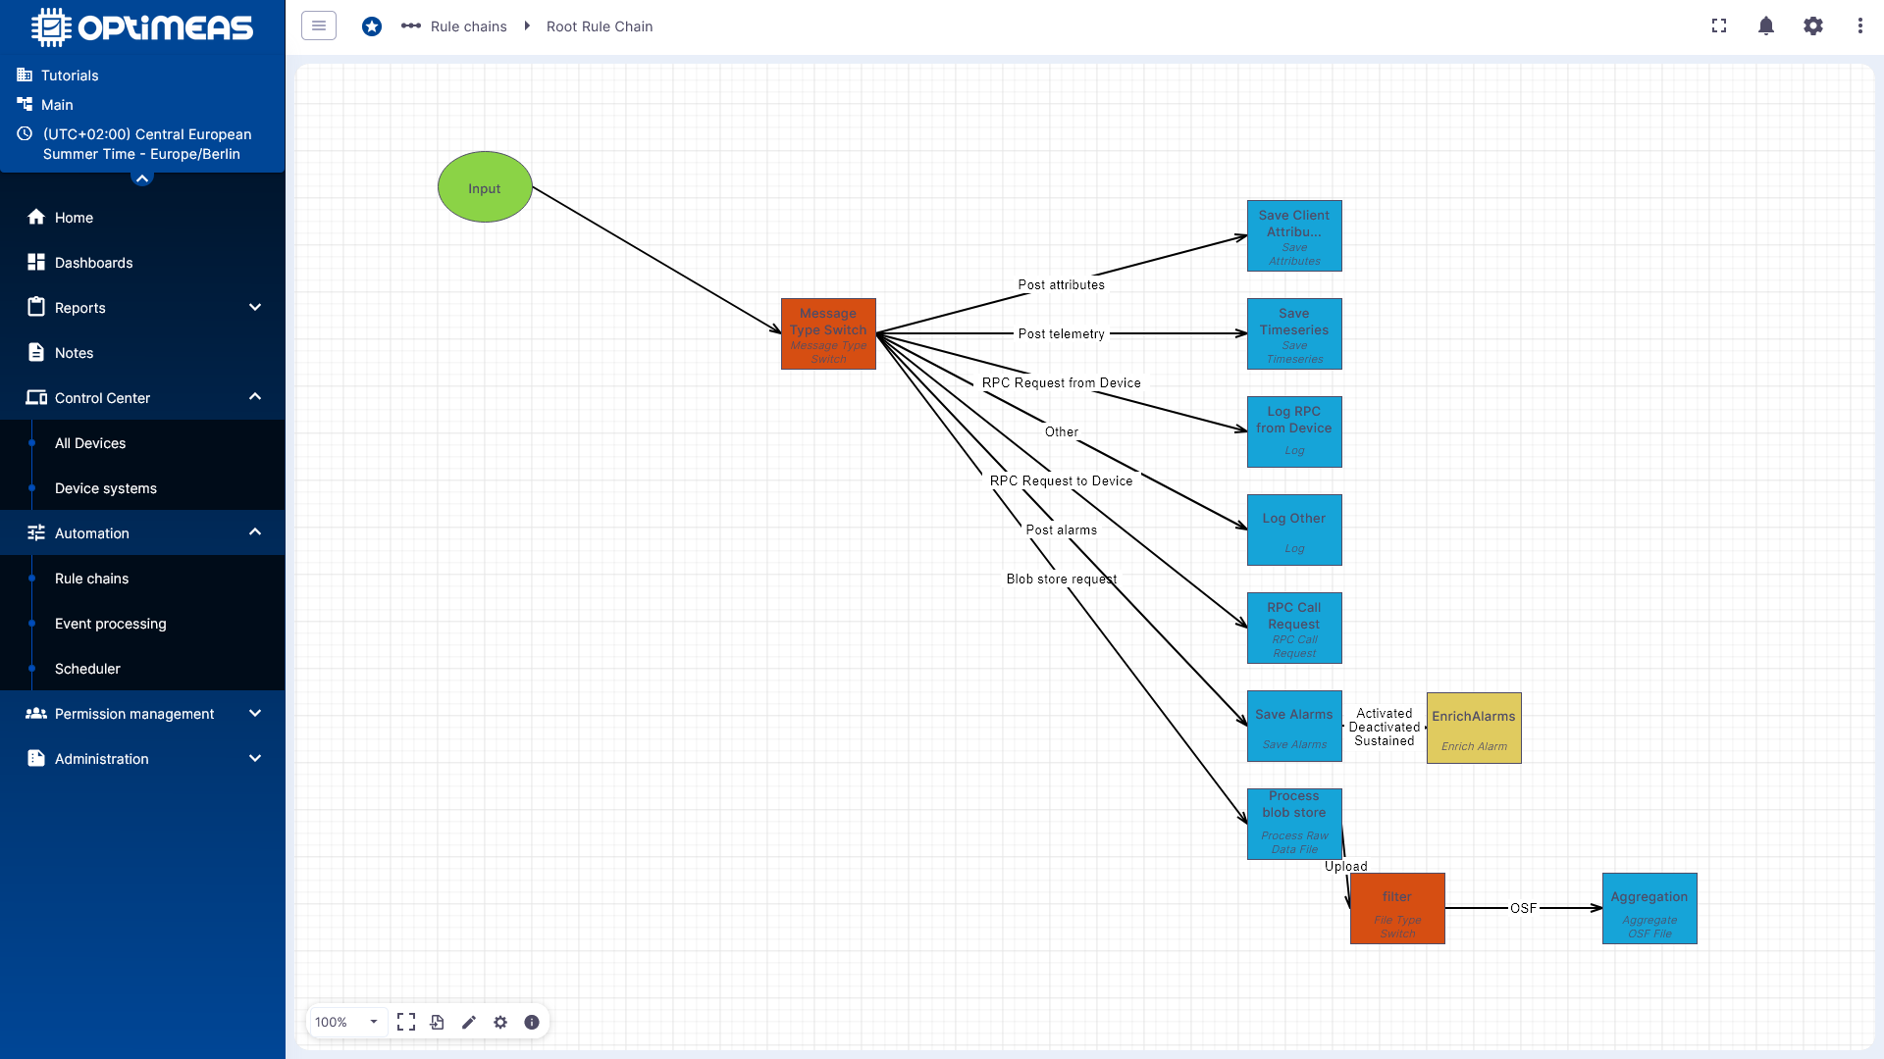Click the Rule chains breadcrumb icon
1884x1059 pixels.
tap(411, 26)
